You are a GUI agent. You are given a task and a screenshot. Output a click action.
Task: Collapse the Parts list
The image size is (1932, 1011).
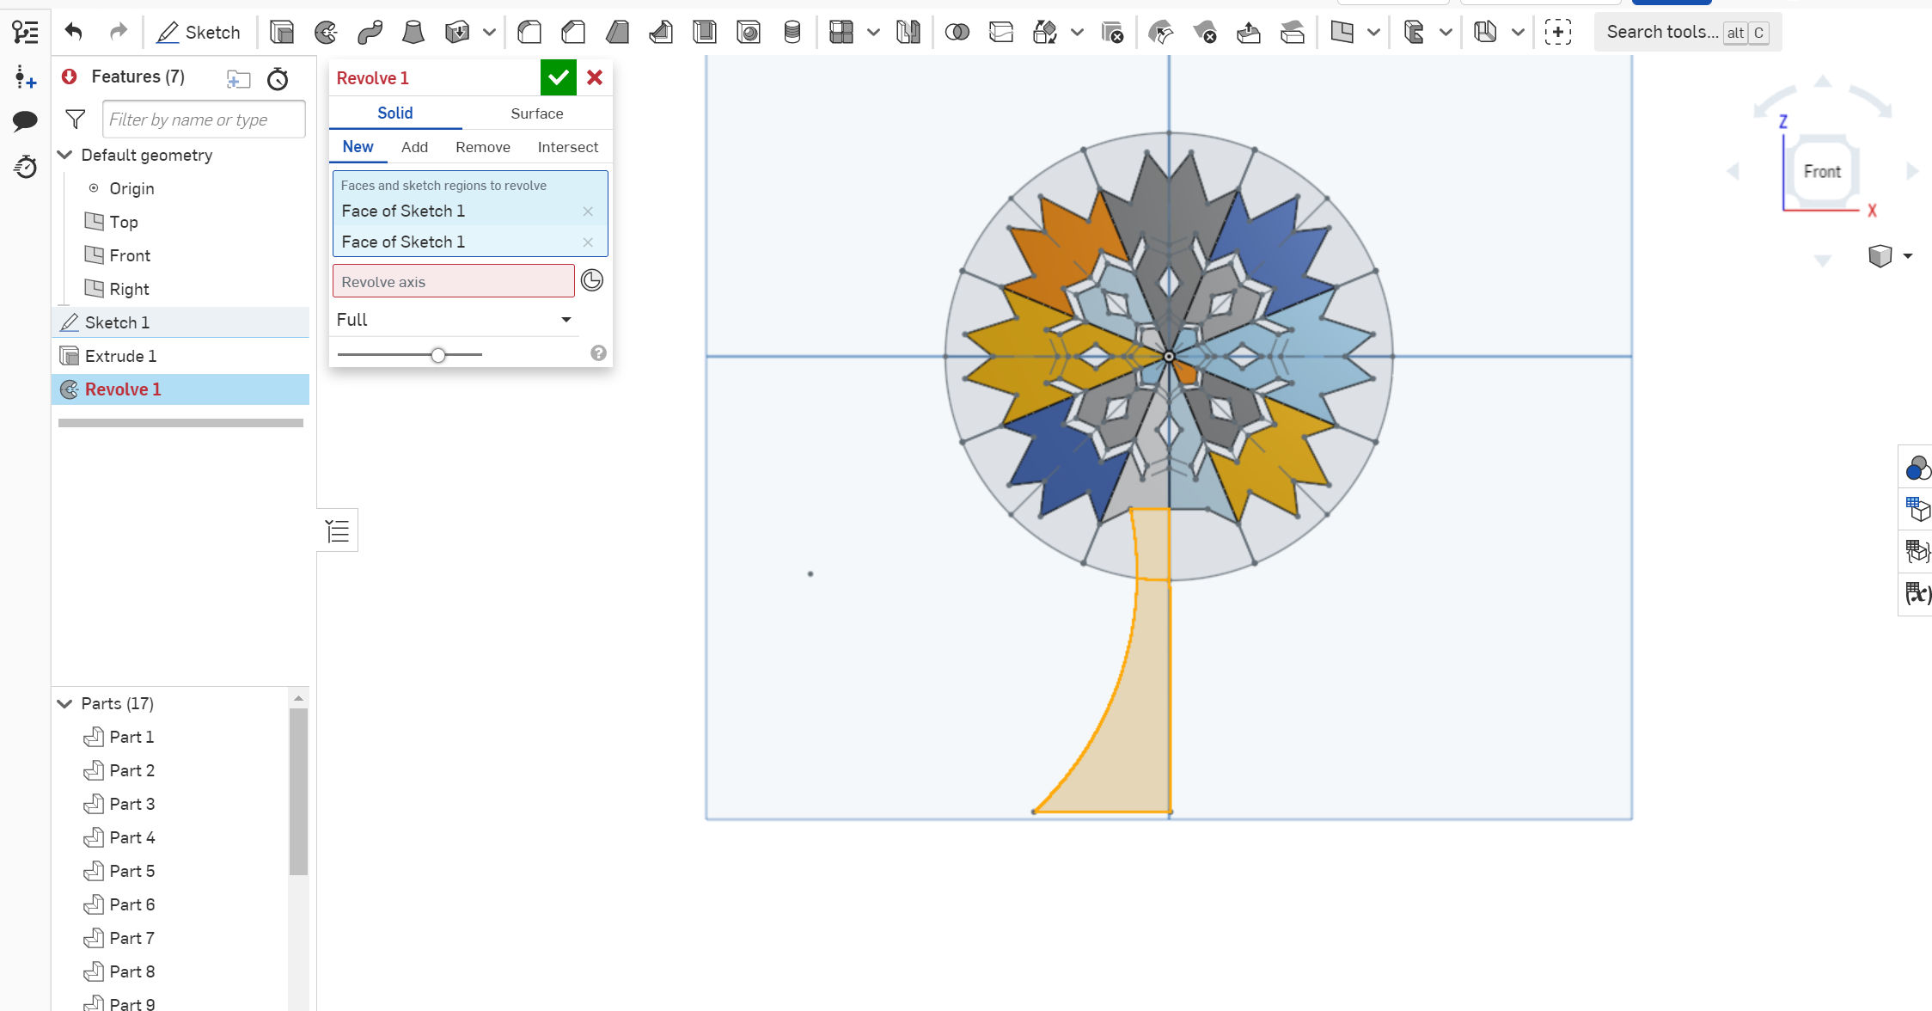(x=65, y=703)
